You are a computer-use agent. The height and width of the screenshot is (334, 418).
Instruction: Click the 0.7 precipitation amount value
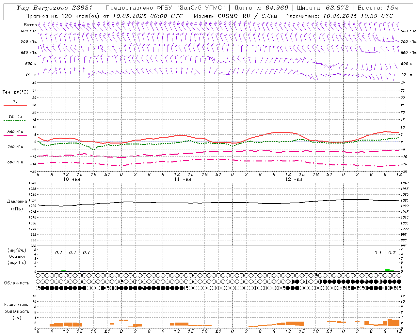click(392, 252)
